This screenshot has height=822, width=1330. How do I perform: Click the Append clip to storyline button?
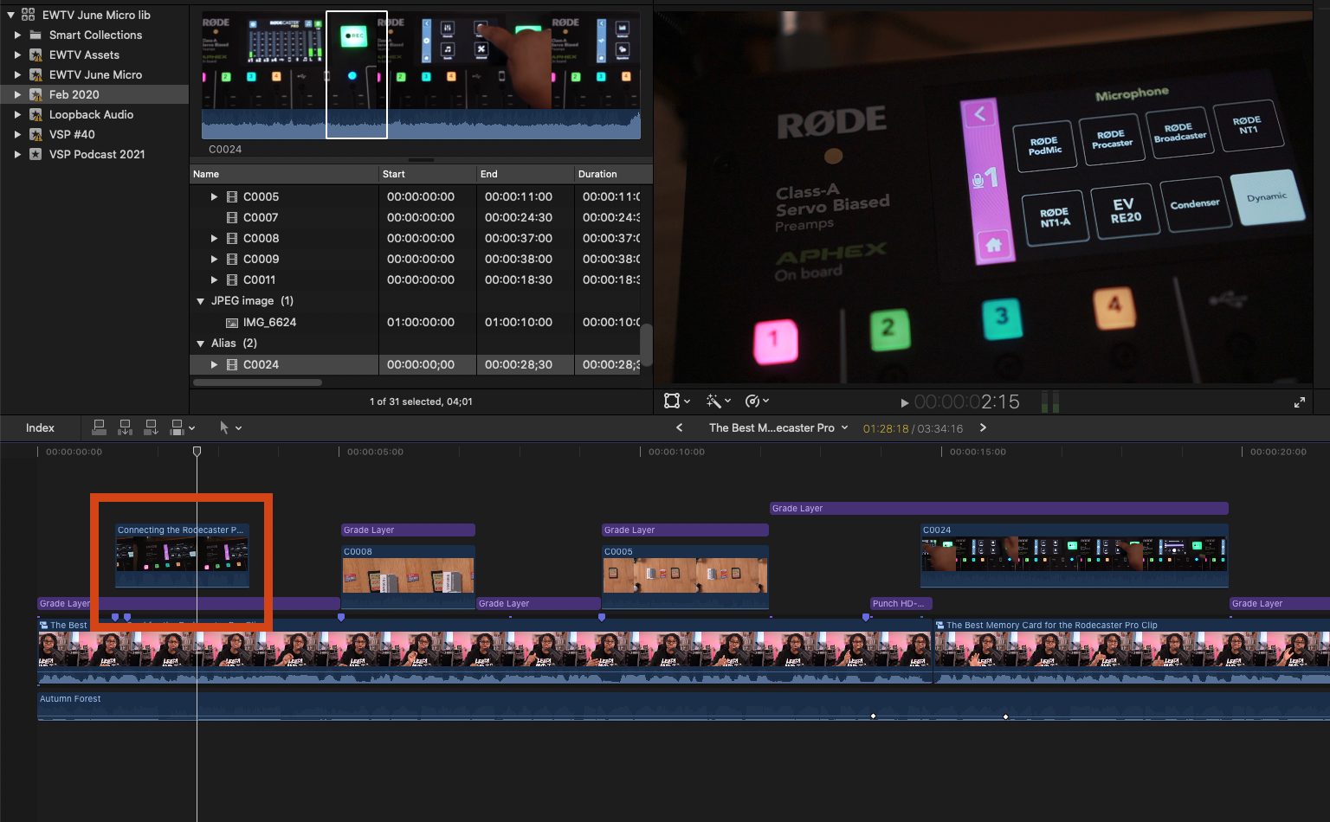[x=151, y=427]
